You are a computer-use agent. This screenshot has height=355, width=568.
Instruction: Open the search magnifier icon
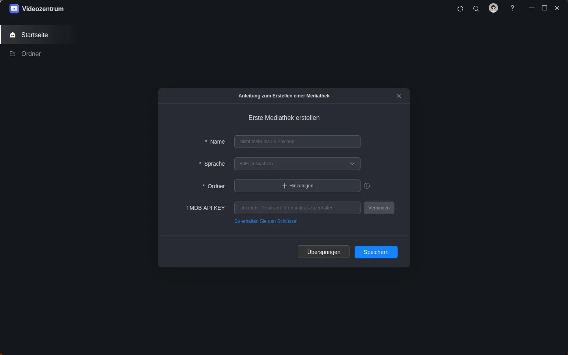tap(476, 9)
